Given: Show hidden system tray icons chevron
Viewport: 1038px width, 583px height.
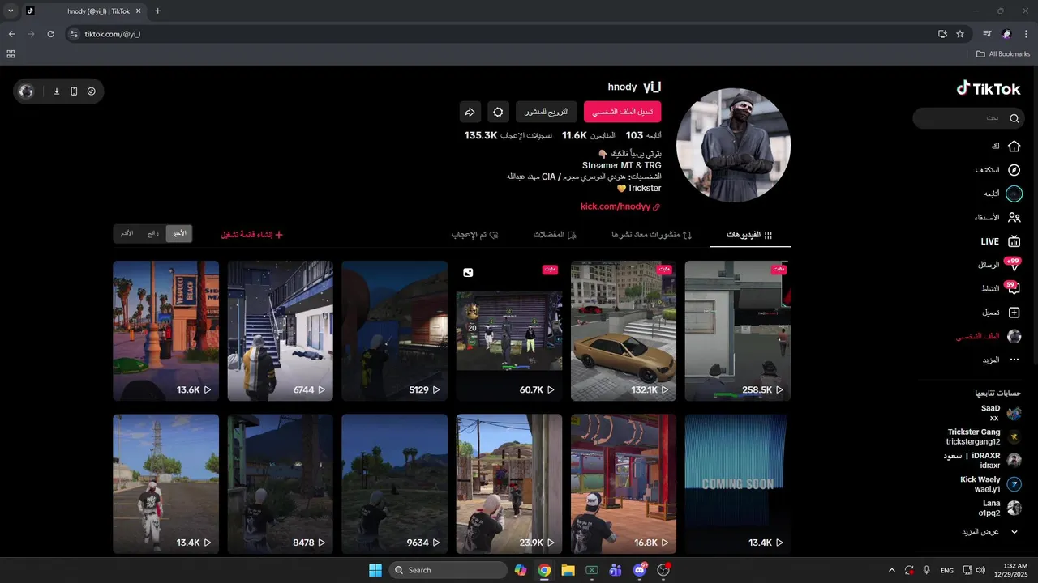Looking at the screenshot, I should coord(892,570).
